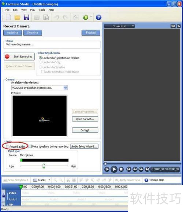Viewport: 183px width, 212px height.
Task: Click the Undo arrow toolbar icon
Action: [x=57, y=17]
